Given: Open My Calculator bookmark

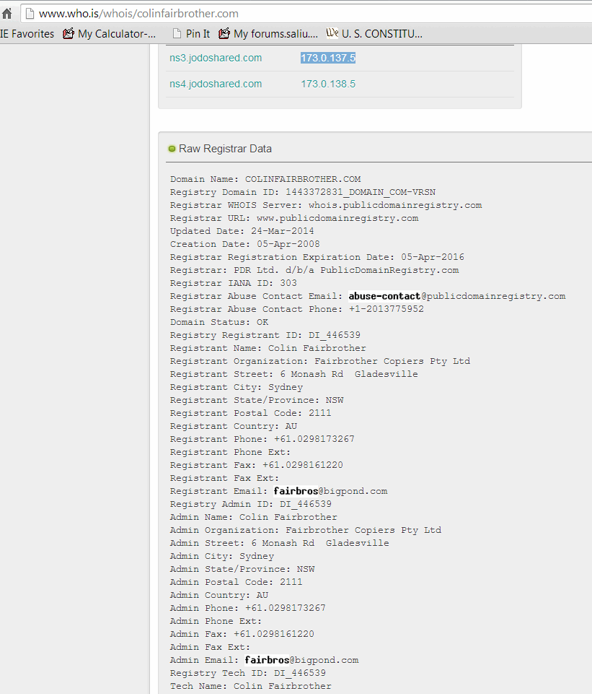Looking at the screenshot, I should click(109, 34).
